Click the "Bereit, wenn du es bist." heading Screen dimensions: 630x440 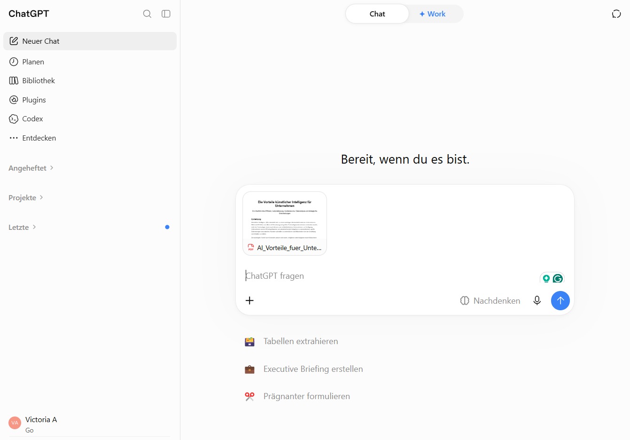[405, 159]
